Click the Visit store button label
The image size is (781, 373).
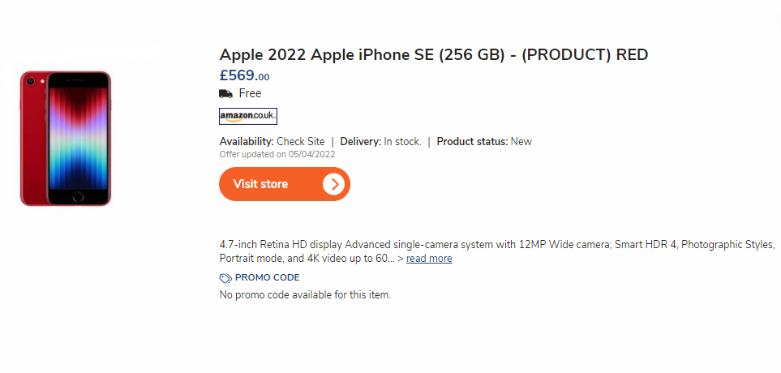pyautogui.click(x=260, y=184)
